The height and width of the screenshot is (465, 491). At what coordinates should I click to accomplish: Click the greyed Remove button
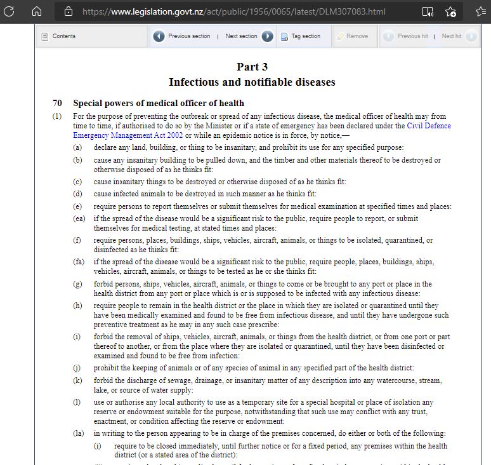357,36
